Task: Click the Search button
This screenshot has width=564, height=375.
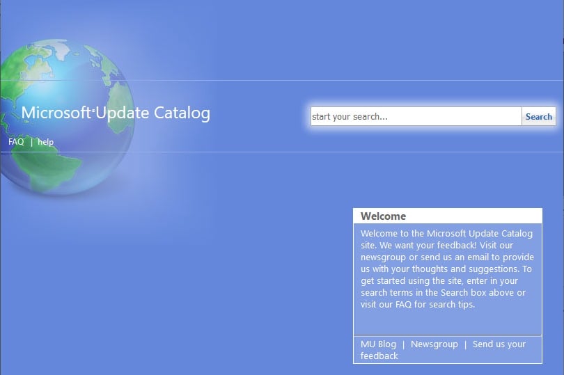Action: coord(538,116)
